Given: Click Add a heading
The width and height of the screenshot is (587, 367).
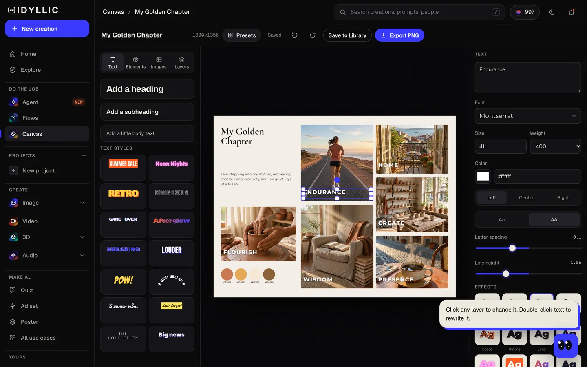Looking at the screenshot, I should pos(147,89).
